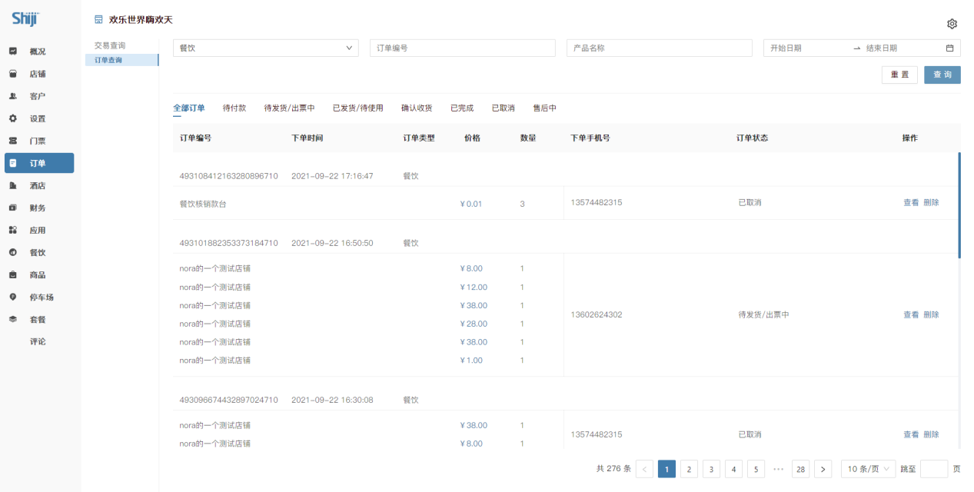Click the Shiji logo
The width and height of the screenshot is (974, 492).
(x=25, y=18)
